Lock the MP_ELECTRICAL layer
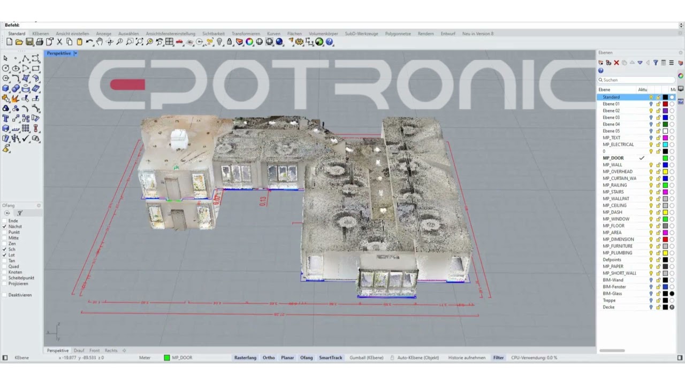This screenshot has height=385, width=685. (x=658, y=144)
